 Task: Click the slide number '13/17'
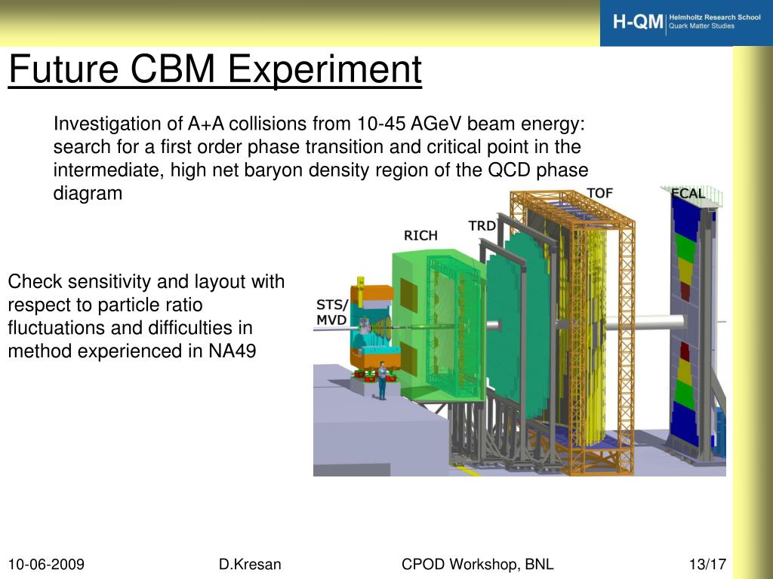(708, 564)
